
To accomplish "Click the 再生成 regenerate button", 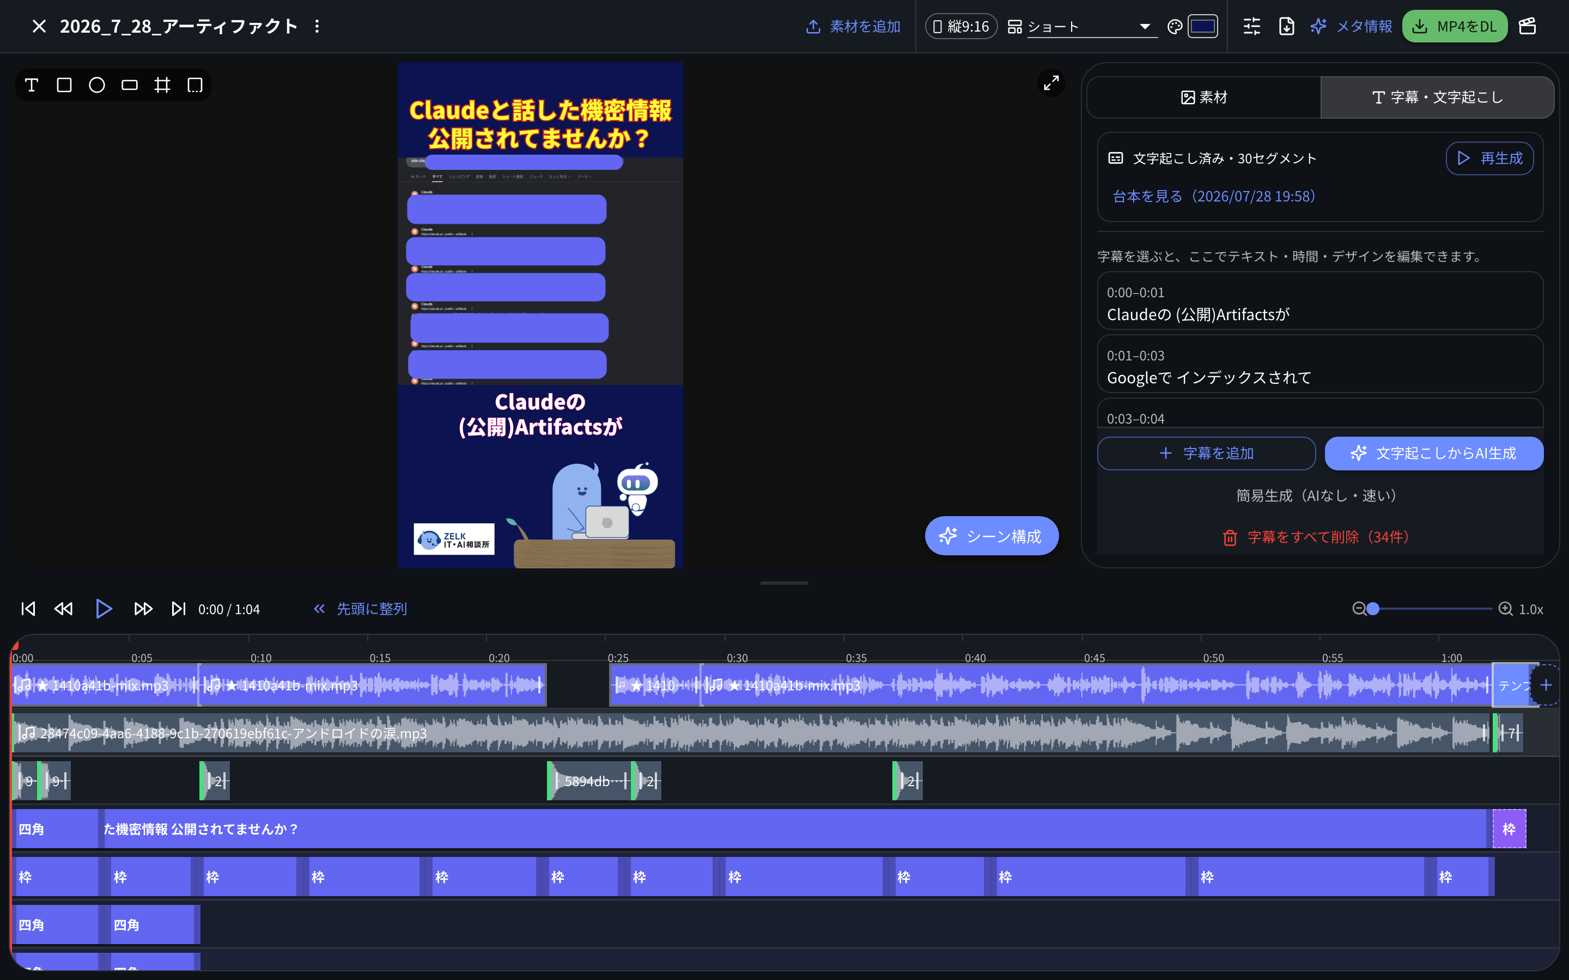I will pyautogui.click(x=1489, y=158).
